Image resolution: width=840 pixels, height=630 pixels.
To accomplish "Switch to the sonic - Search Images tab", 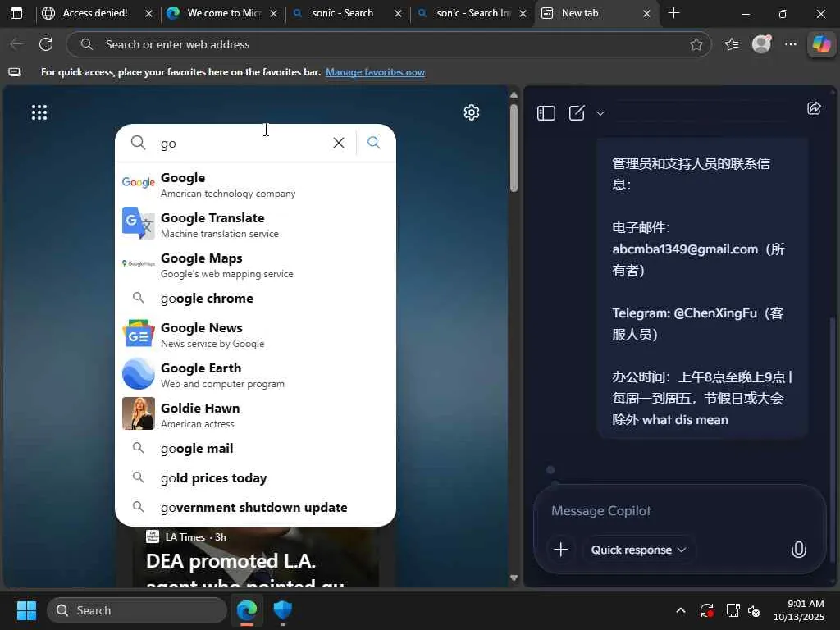I will [x=472, y=13].
